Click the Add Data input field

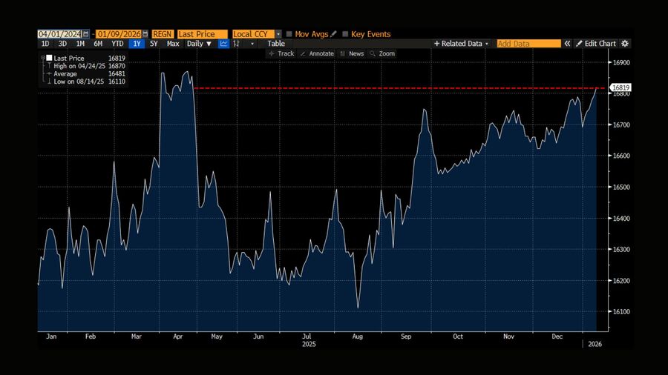coord(528,44)
